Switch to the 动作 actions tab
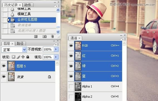158x101 pixels. pyautogui.click(x=28, y=5)
